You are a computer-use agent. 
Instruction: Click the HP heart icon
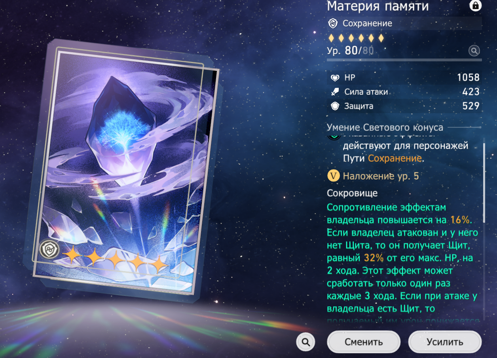335,78
